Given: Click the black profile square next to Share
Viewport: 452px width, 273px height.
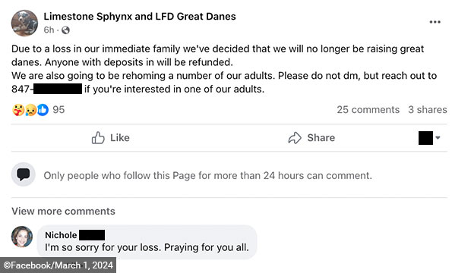Looking at the screenshot, I should coord(425,138).
